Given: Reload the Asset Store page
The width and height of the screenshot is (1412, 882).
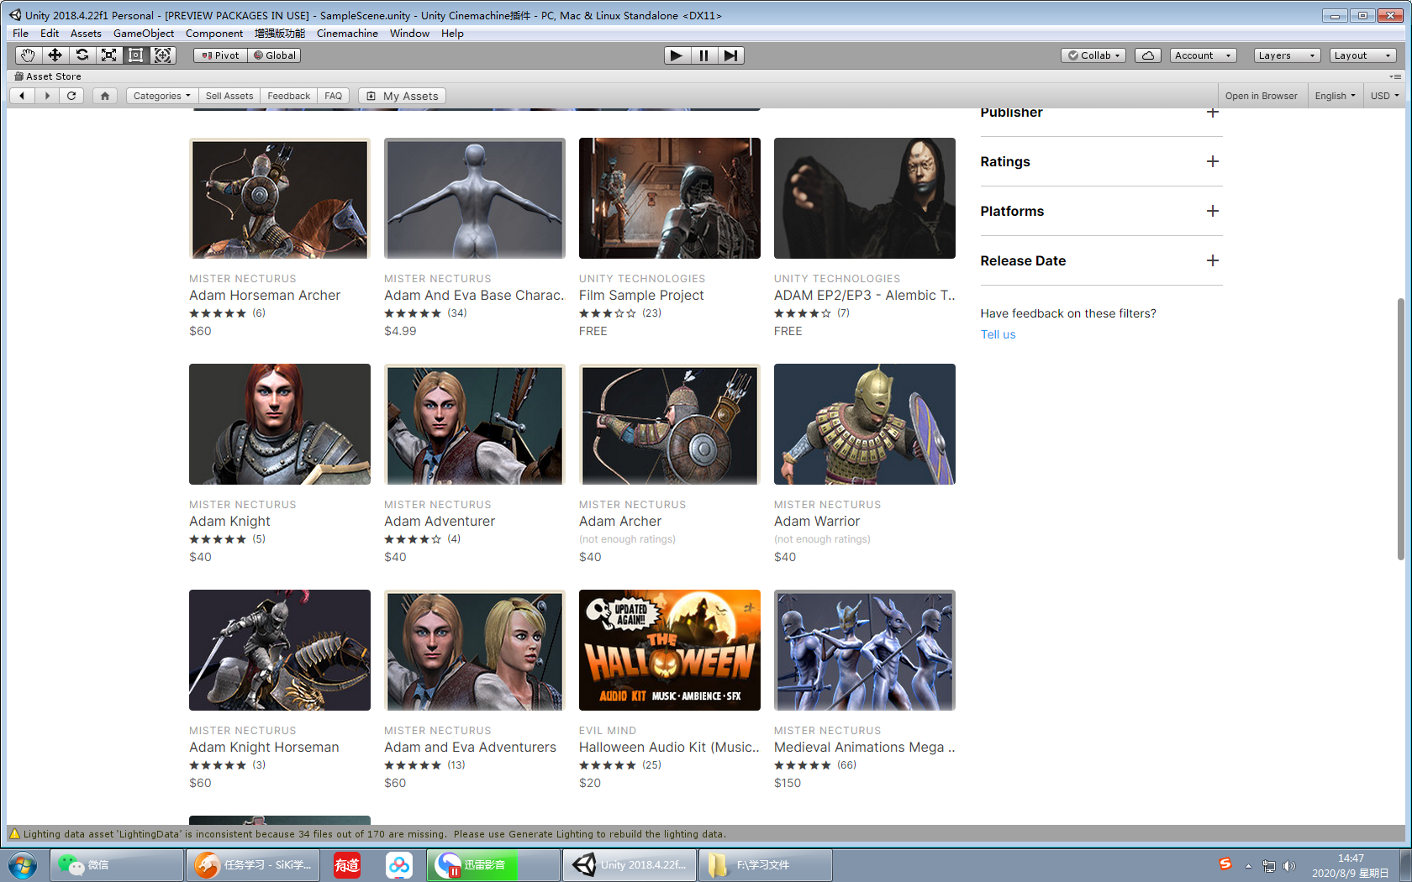Looking at the screenshot, I should pos(71,96).
